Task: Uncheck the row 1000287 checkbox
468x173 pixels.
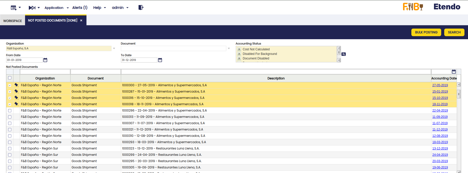Action: pyautogui.click(x=10, y=92)
